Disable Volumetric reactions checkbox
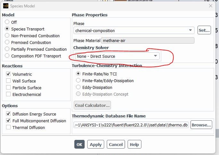This screenshot has height=155, width=219. (8, 74)
